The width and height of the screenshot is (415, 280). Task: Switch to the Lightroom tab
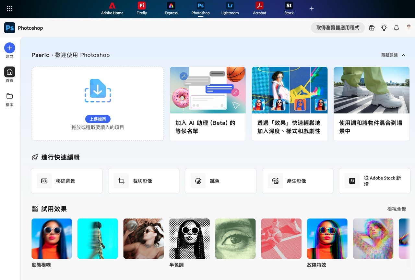(x=230, y=8)
